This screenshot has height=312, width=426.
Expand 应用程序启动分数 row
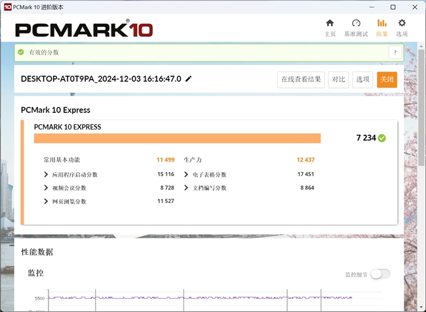(46, 175)
